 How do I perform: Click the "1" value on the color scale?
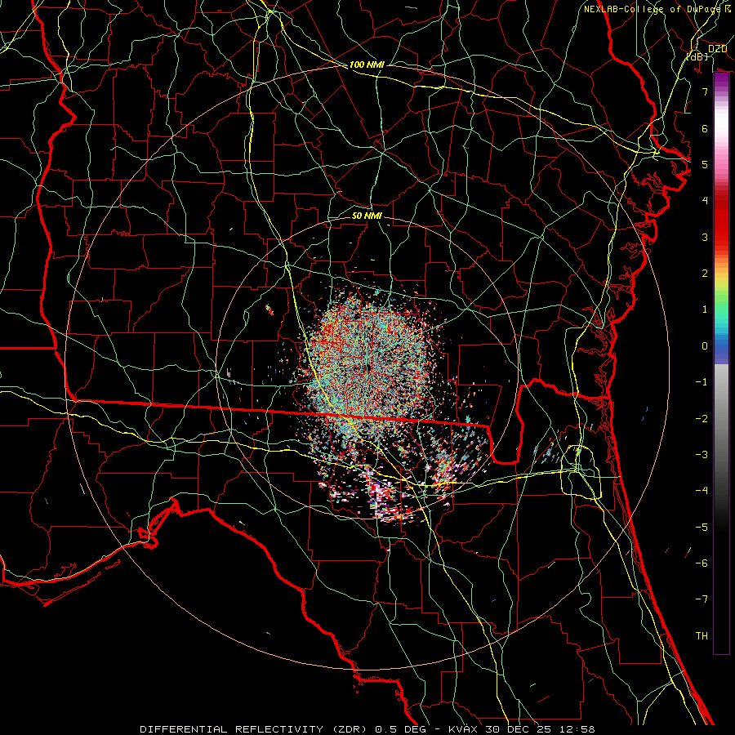tap(705, 310)
